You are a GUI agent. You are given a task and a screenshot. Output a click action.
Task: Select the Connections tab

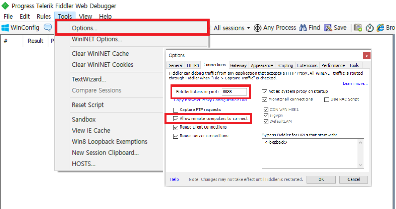pos(215,65)
